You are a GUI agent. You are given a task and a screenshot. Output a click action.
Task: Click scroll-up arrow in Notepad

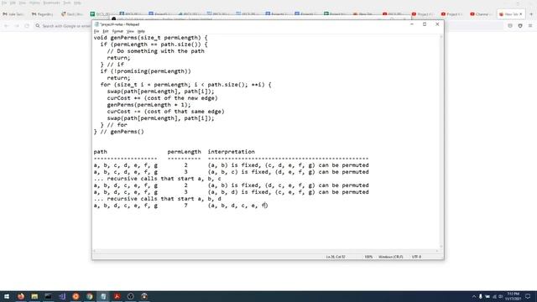(441, 36)
